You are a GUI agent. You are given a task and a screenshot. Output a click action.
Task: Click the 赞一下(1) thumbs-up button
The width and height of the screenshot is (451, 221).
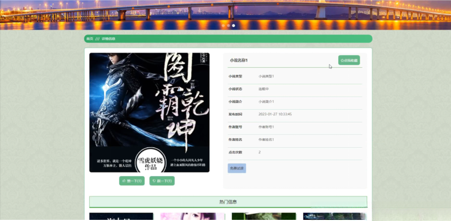pos(132,181)
